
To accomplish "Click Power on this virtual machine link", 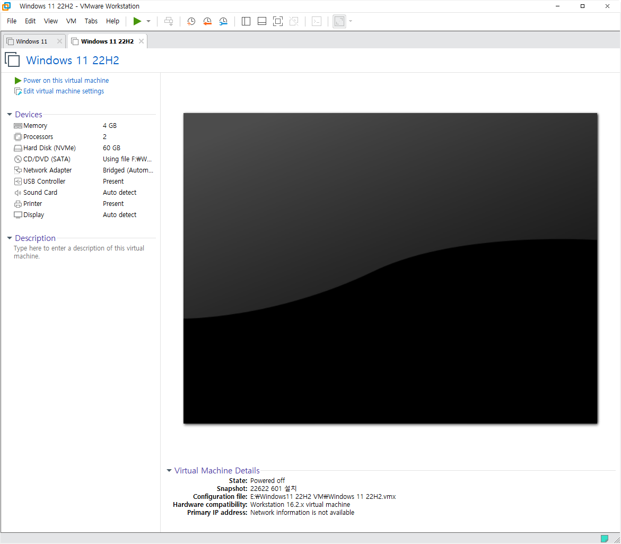I will click(66, 81).
